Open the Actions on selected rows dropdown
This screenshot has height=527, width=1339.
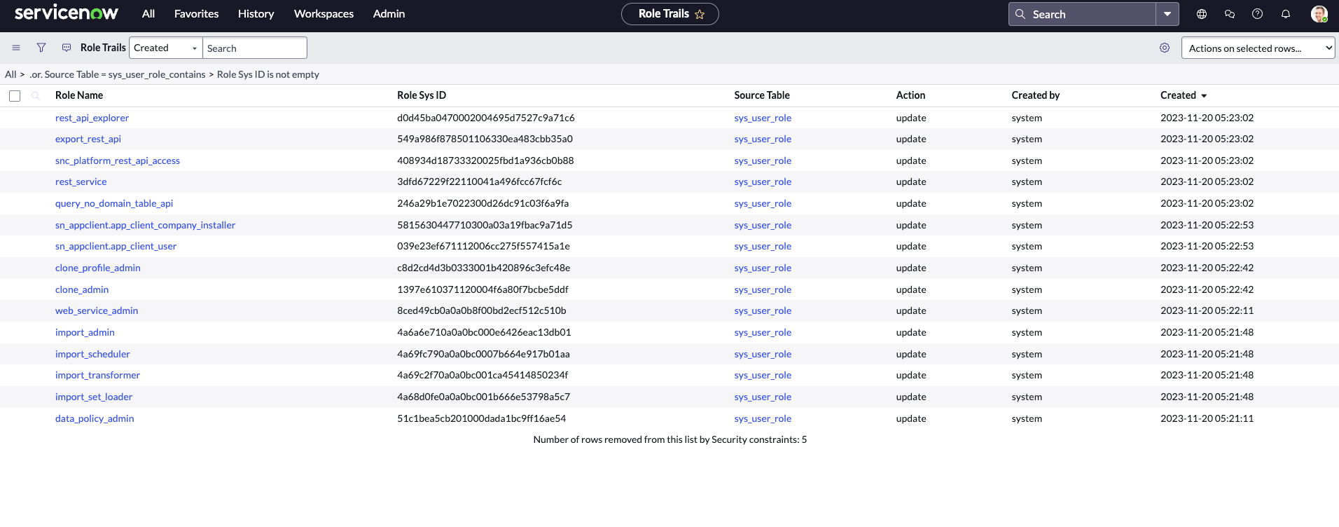1258,48
